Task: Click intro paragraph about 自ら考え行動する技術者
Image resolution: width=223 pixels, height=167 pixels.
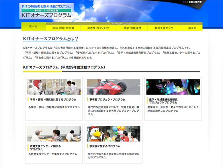Action: click(111, 52)
